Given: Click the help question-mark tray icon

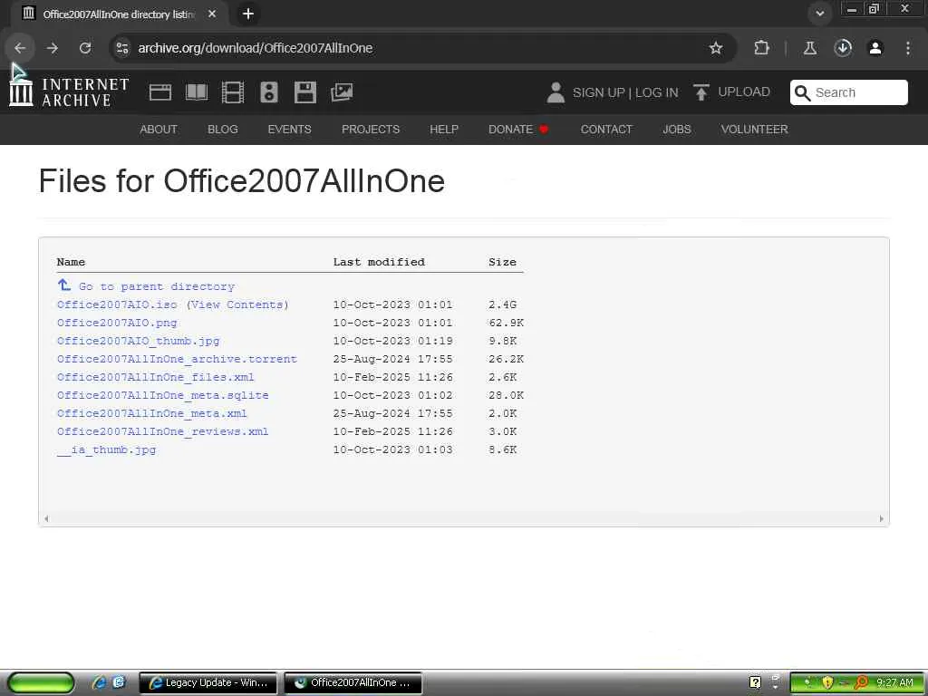Looking at the screenshot, I should 755,682.
